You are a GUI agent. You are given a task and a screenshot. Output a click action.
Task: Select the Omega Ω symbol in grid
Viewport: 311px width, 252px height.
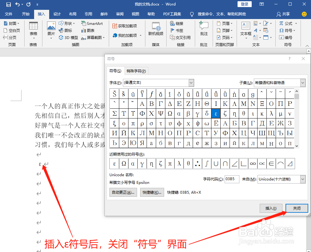pyautogui.click(x=170, y=114)
